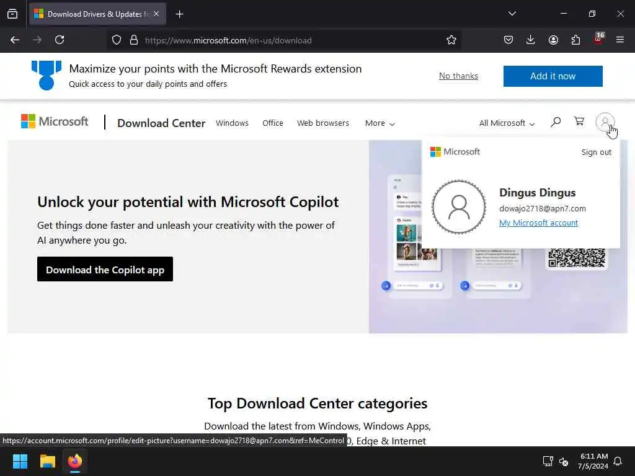Open the Firefox account icon in toolbar
The width and height of the screenshot is (635, 476).
pos(553,40)
